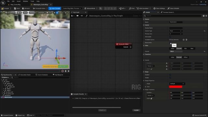Open the Control Rig Editor Preview dropdown

(72, 8)
